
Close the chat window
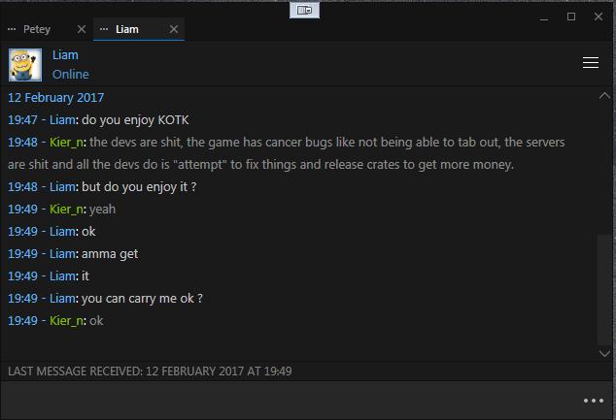tap(599, 16)
